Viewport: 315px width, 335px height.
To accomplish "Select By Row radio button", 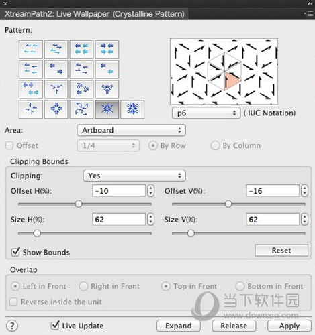I will click(x=153, y=146).
